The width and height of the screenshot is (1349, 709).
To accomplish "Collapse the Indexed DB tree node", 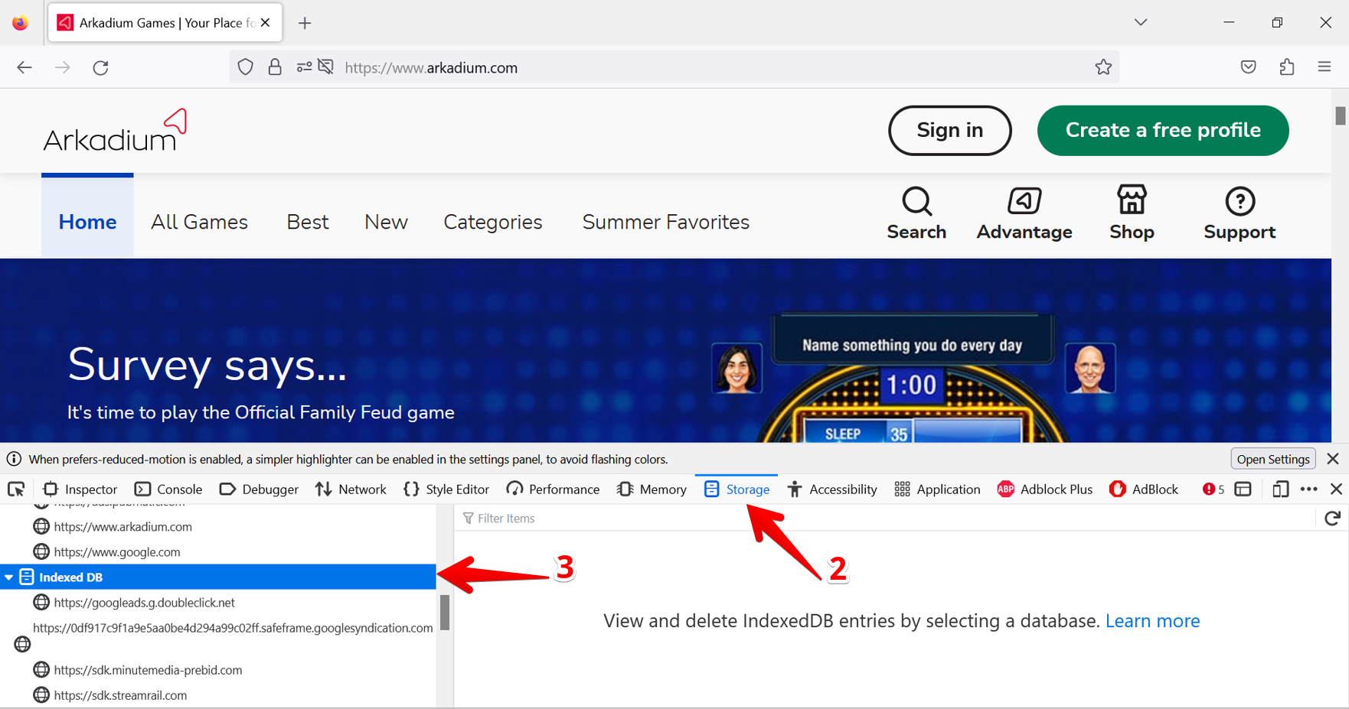I will pyautogui.click(x=9, y=577).
